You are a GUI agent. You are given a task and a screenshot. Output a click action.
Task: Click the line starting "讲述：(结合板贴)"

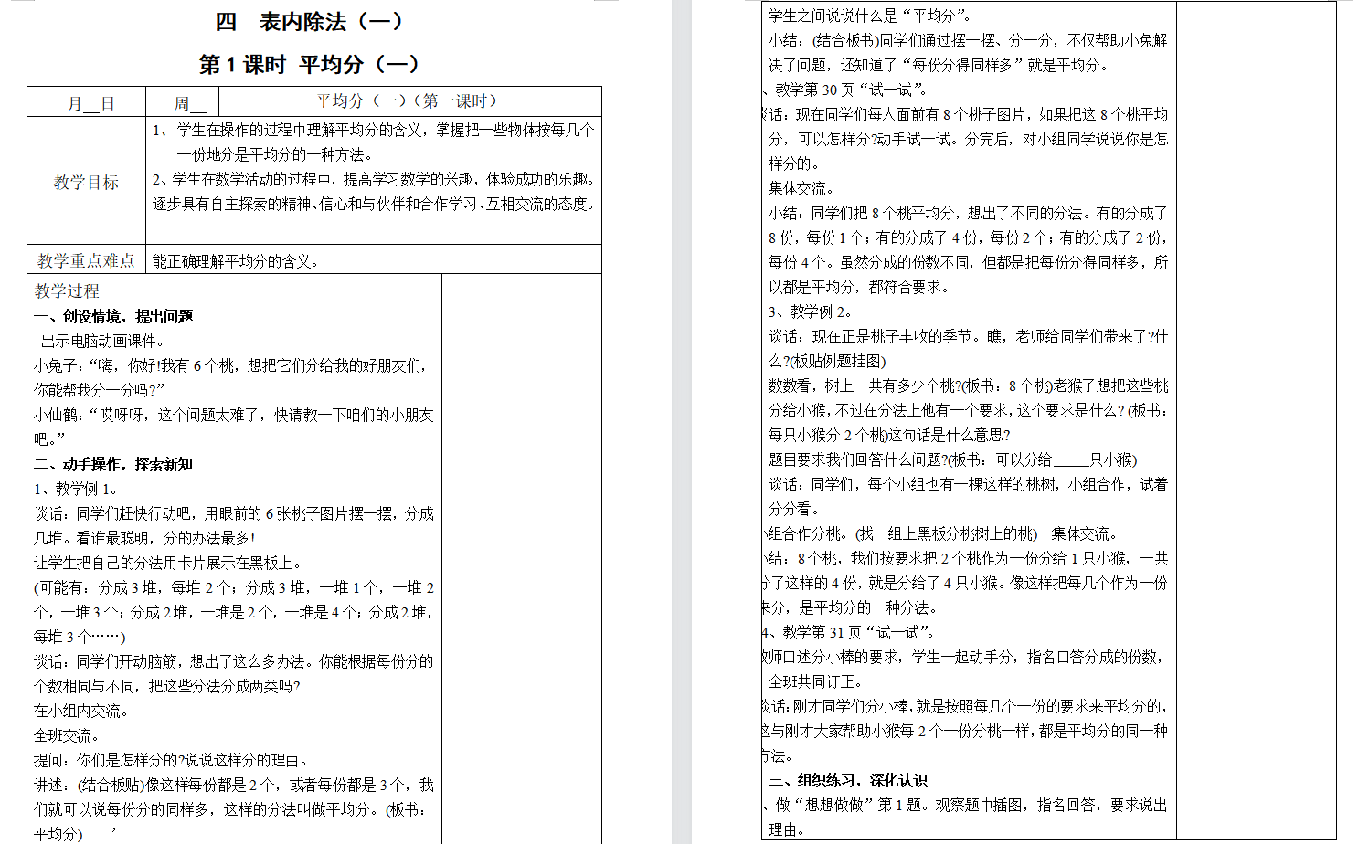click(x=233, y=785)
